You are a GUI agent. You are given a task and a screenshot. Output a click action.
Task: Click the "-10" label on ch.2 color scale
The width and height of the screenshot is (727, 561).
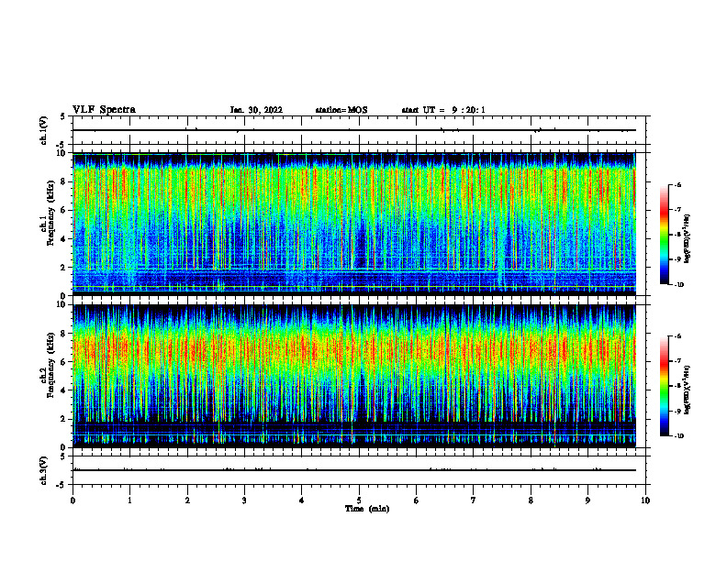tap(678, 436)
